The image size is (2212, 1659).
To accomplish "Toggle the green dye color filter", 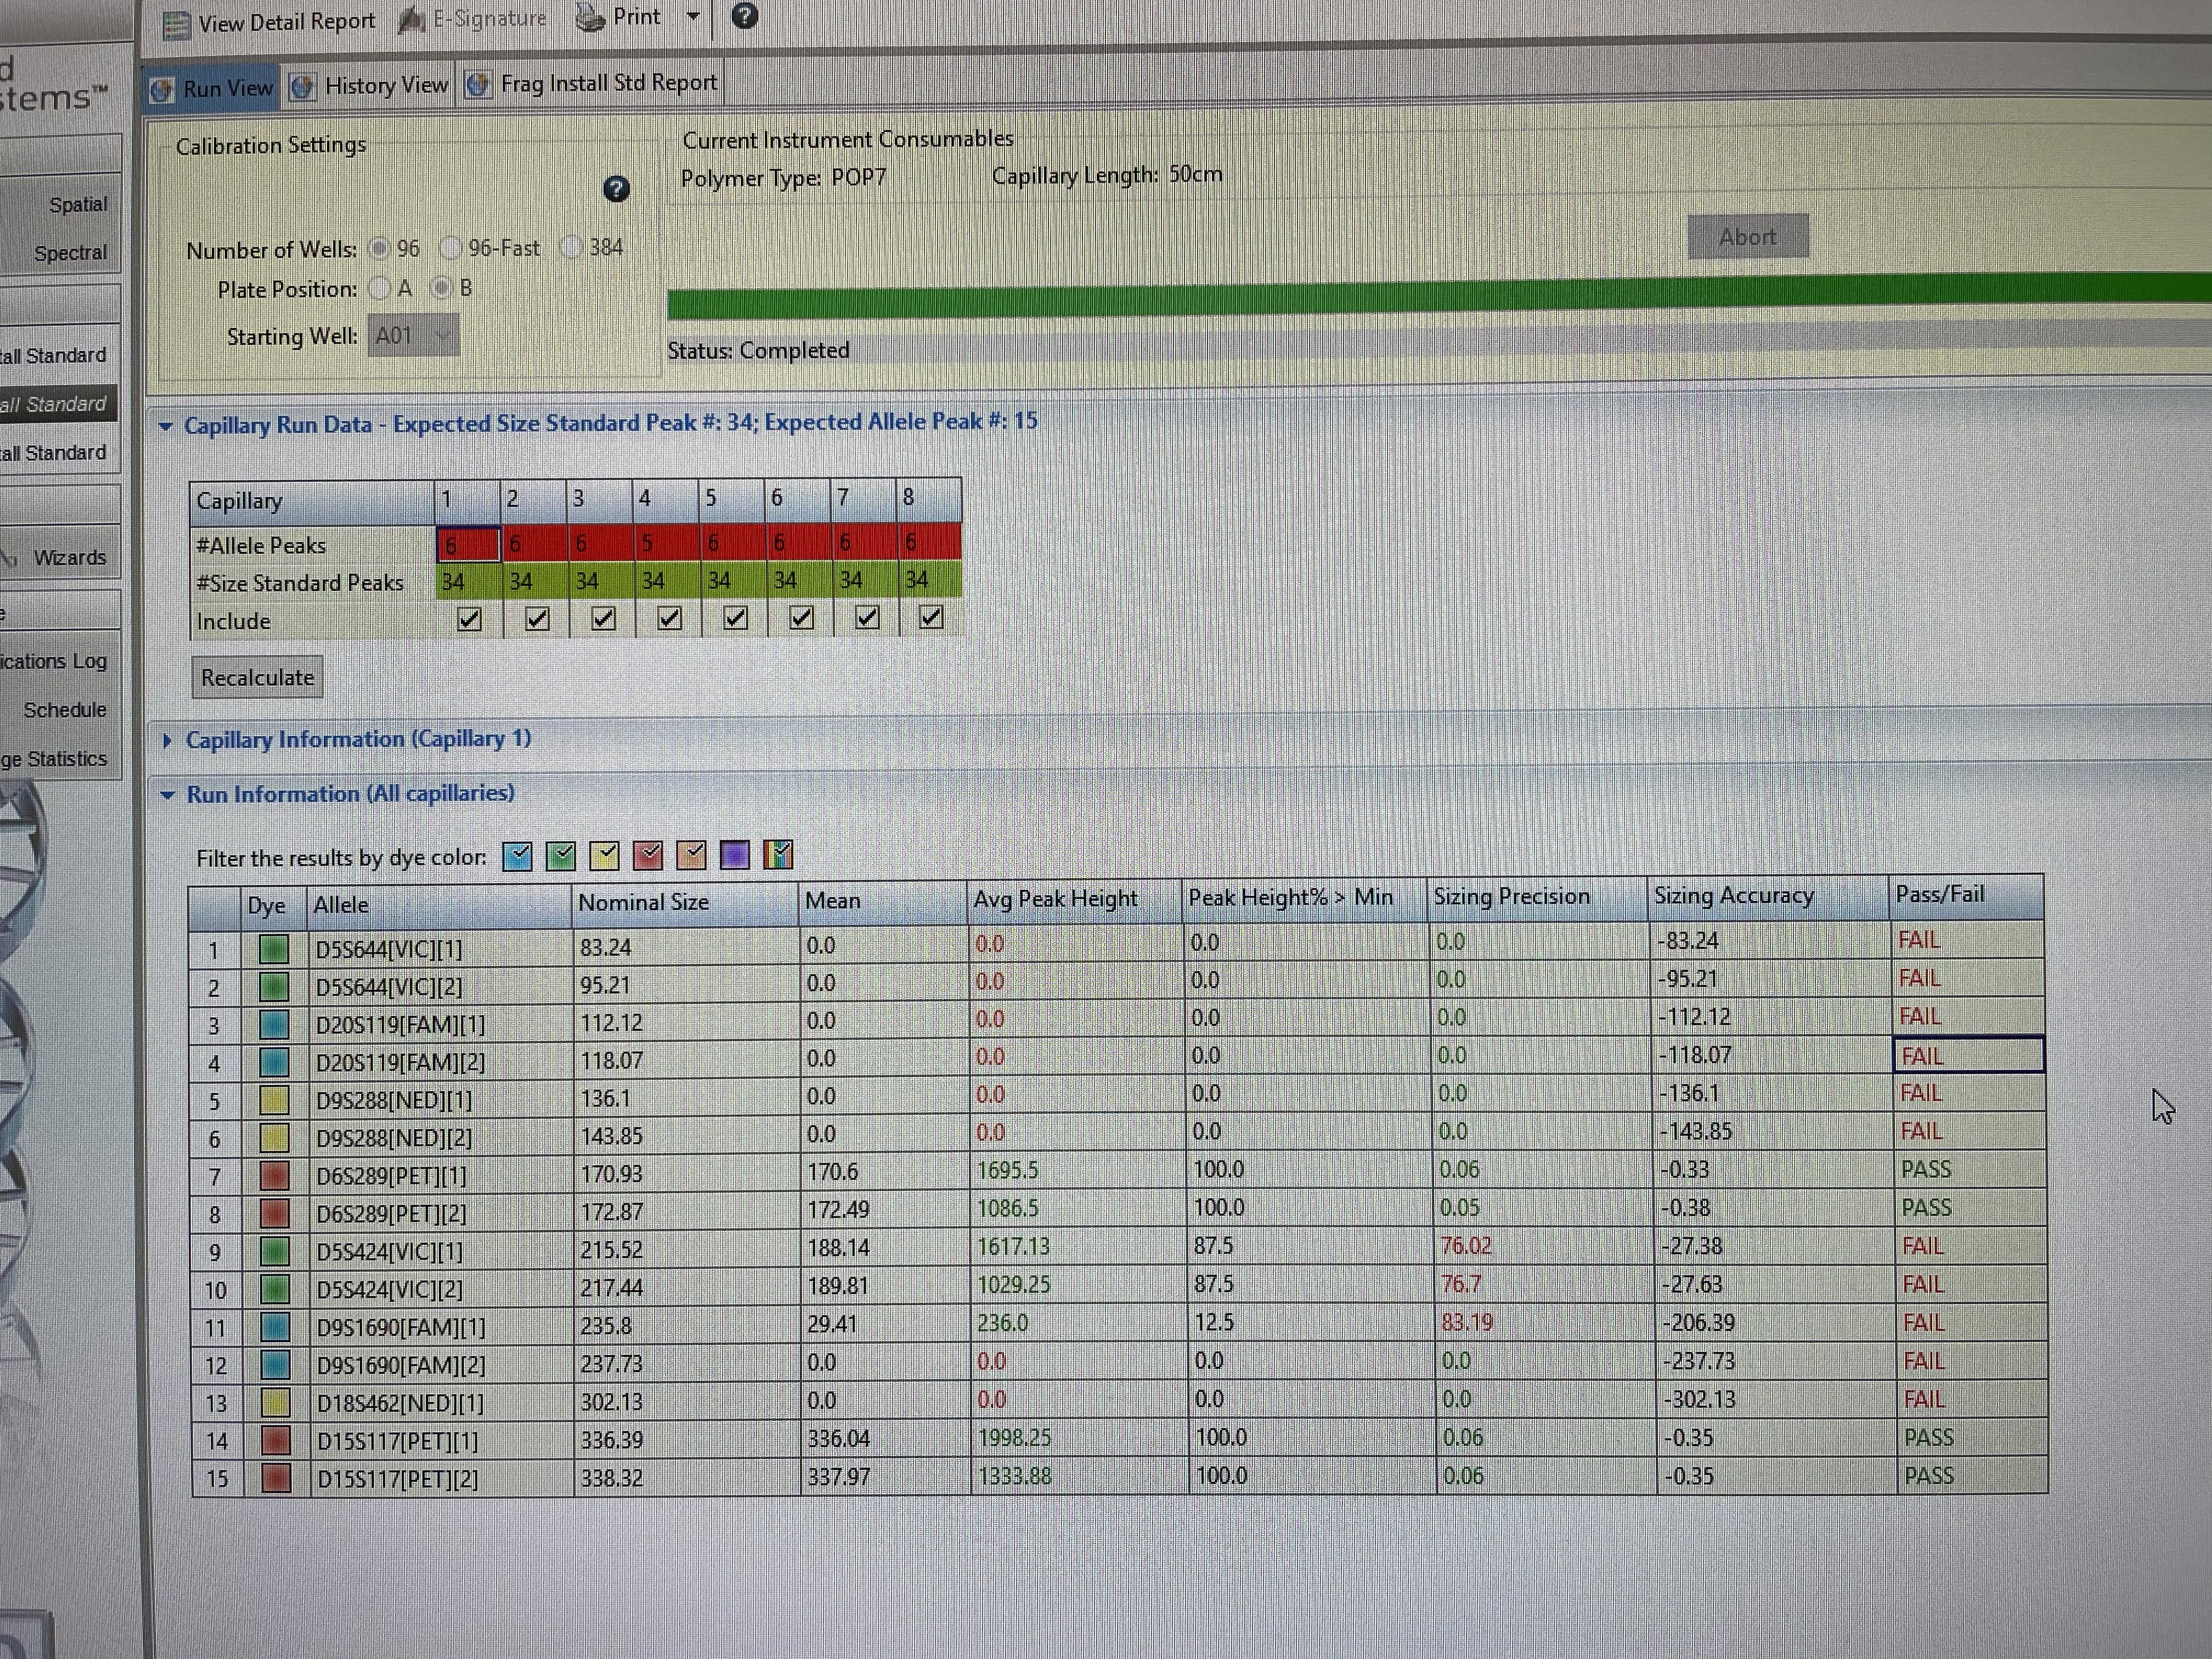I will point(561,856).
